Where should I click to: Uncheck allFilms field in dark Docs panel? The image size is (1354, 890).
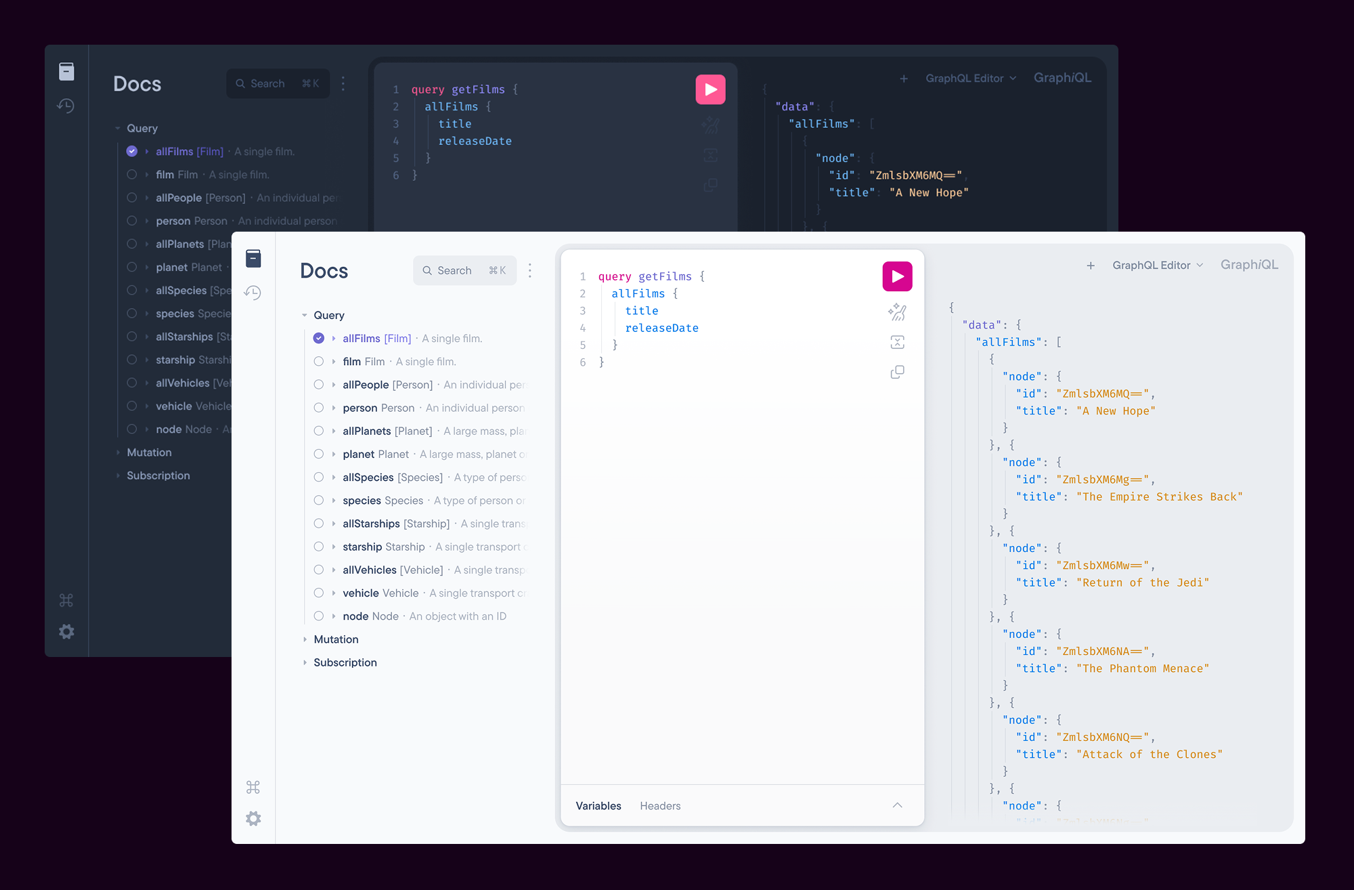(132, 151)
